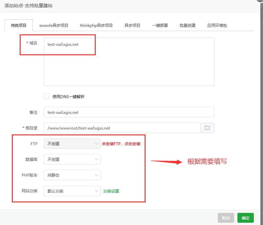Click the 未安装FTP，点击安装 link
The image size is (263, 225).
coord(121,144)
